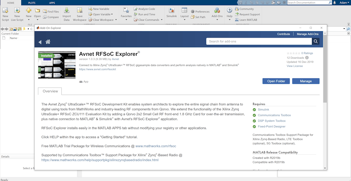
Task: Click Find Files in the FILE section
Action: [x=51, y=12]
